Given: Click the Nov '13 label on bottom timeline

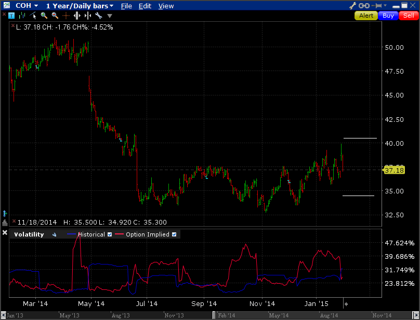Looking at the screenshot, I should 174,316.
